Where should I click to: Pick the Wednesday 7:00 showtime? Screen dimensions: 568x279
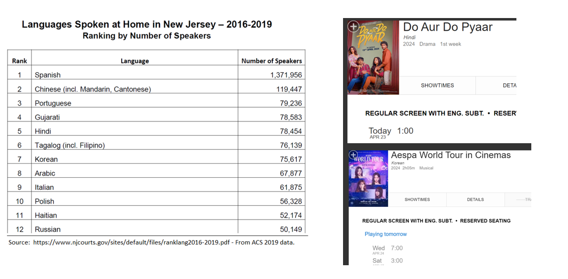tap(397, 248)
